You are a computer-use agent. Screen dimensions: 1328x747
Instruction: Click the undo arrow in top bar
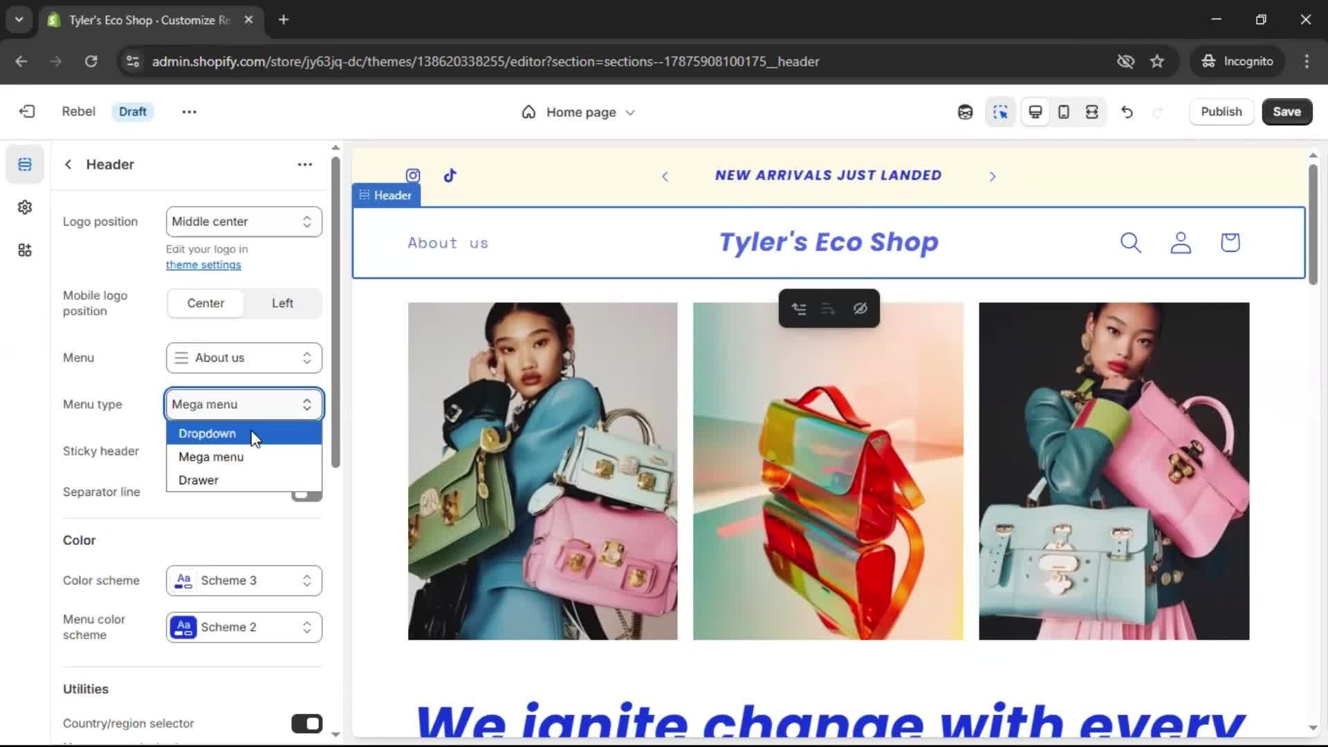coord(1127,112)
